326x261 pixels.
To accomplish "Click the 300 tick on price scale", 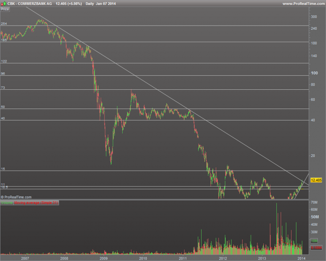I will (314, 17).
